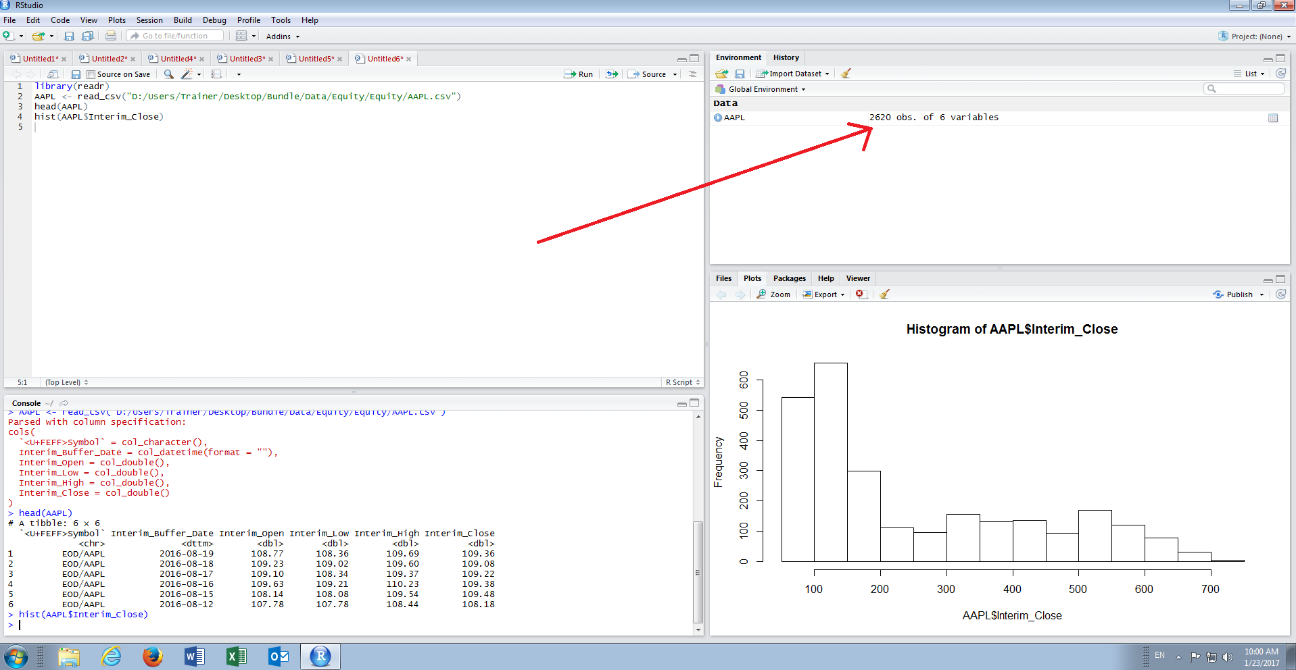Save current document via main toolbar disk icon
The height and width of the screenshot is (670, 1296).
69,36
